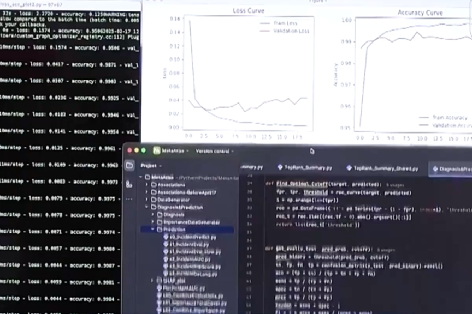
Task: Open the Project tool window folder icon
Action: (x=129, y=165)
